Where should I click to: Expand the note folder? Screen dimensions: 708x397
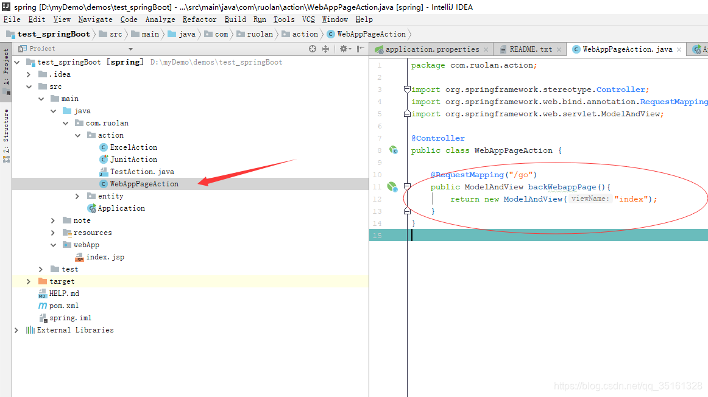click(x=53, y=220)
